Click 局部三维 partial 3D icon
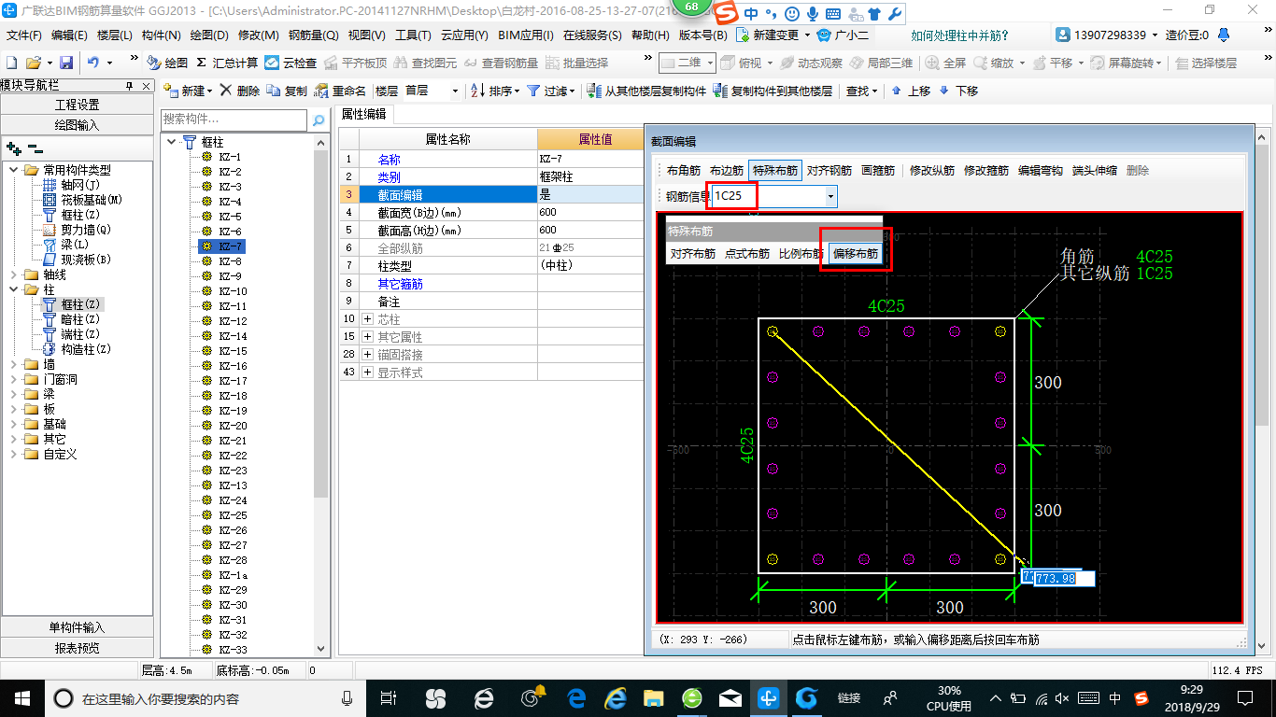Image resolution: width=1276 pixels, height=717 pixels. click(x=881, y=63)
